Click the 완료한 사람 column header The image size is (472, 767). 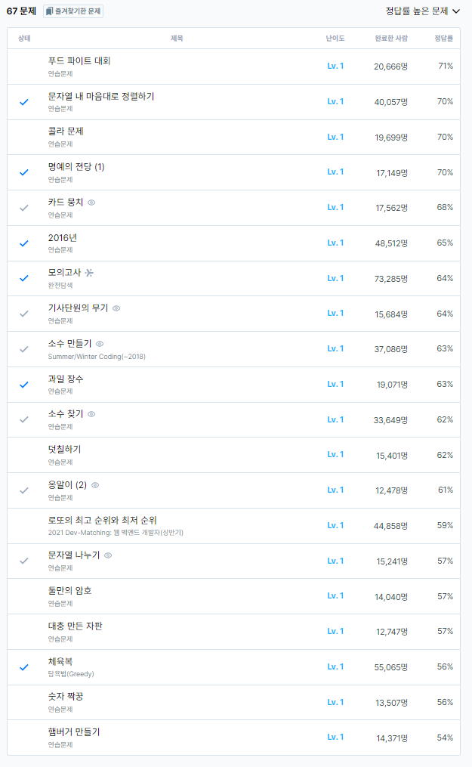click(391, 38)
